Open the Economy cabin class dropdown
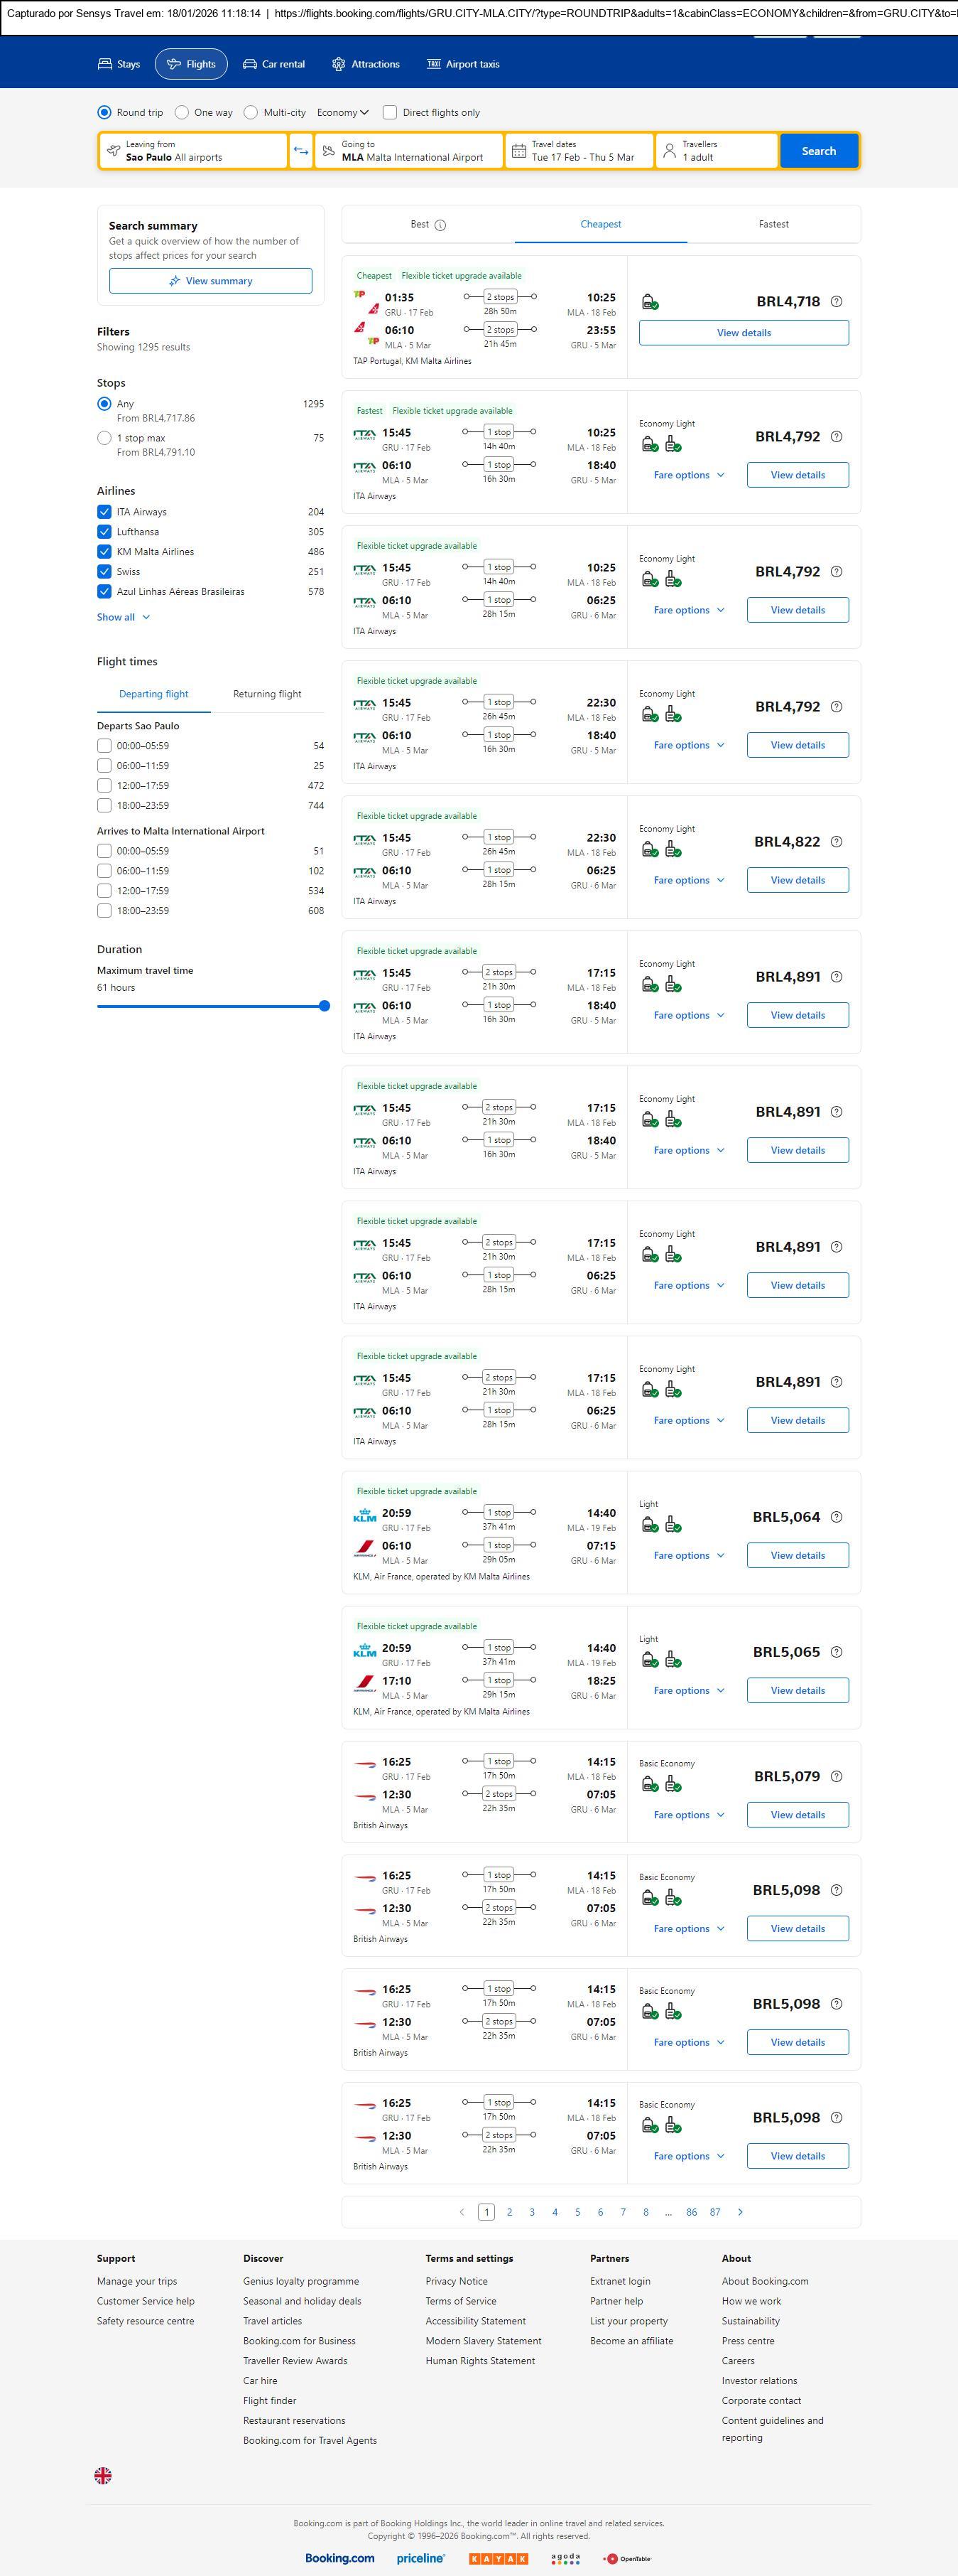Image resolution: width=958 pixels, height=2576 pixels. (342, 113)
